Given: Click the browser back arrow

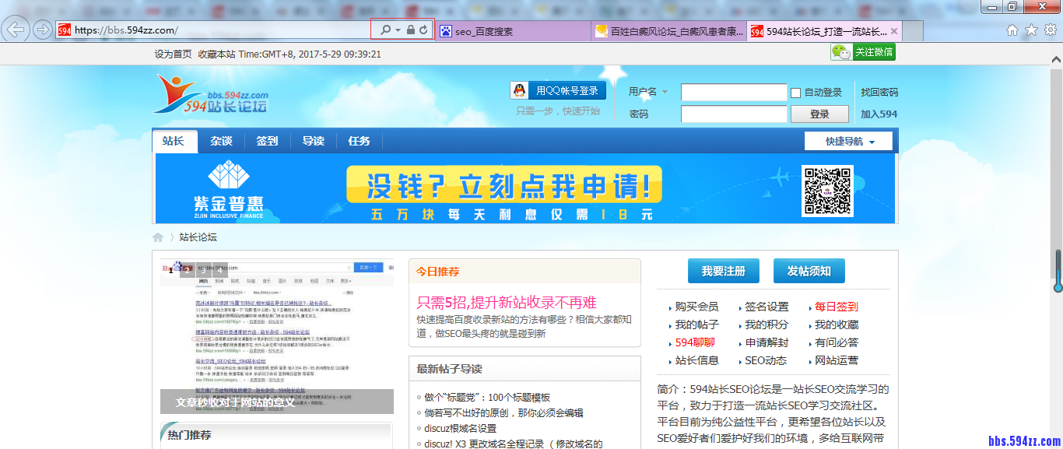Looking at the screenshot, I should click(x=16, y=28).
